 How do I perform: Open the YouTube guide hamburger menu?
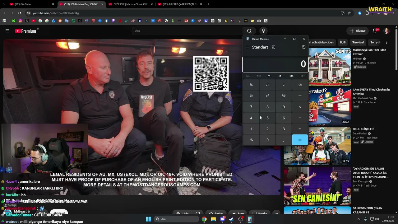pyautogui.click(x=7, y=31)
